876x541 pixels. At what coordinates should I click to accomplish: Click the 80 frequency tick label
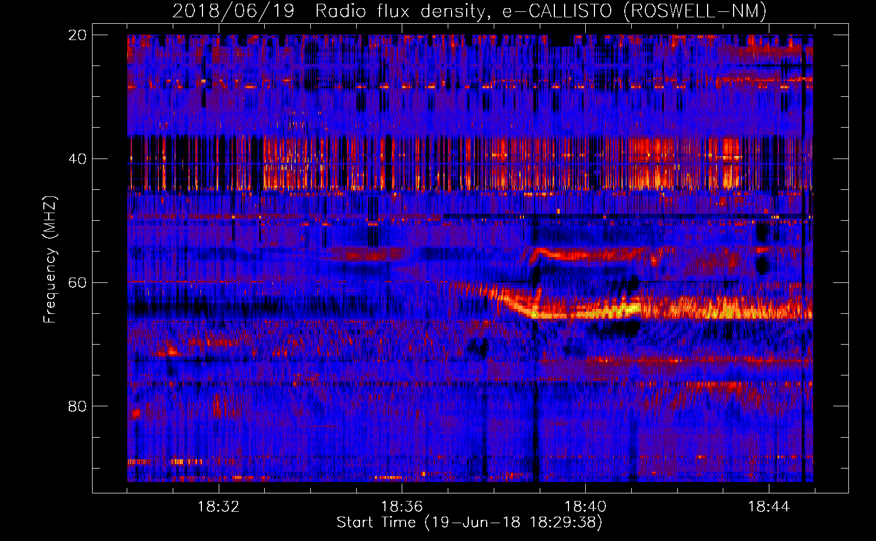(x=77, y=406)
